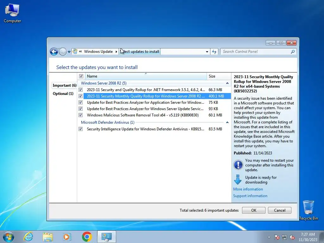The image size is (324, 243).
Task: Click the Control Panel taskbar button
Action: coord(106,237)
